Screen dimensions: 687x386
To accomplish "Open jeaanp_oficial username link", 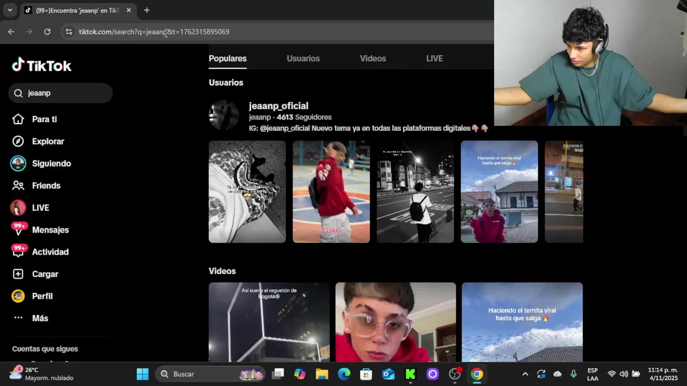I will pyautogui.click(x=279, y=106).
